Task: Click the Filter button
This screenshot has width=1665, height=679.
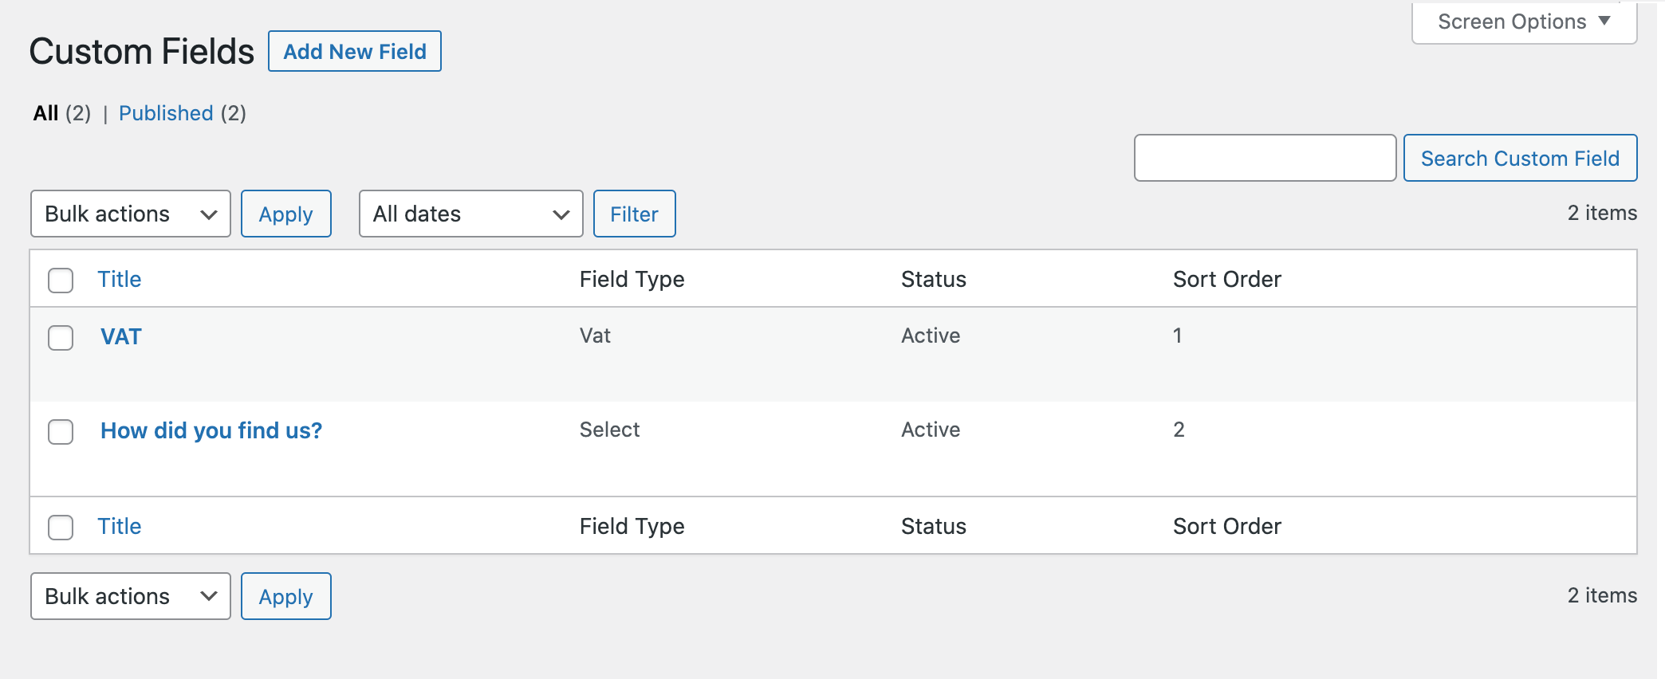Action: (634, 214)
